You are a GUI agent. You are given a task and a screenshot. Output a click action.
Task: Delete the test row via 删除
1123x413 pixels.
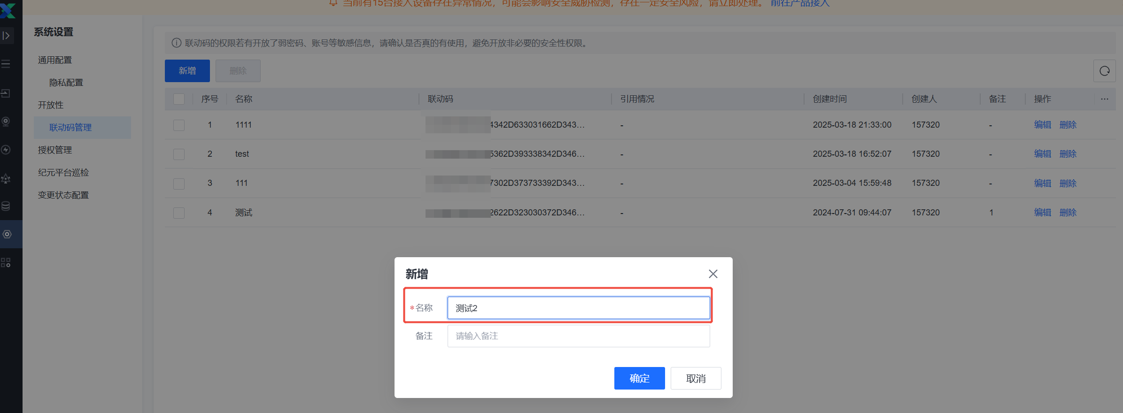pos(1068,154)
